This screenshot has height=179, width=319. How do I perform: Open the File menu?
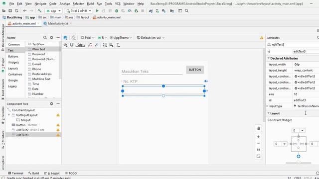tap(11, 3)
